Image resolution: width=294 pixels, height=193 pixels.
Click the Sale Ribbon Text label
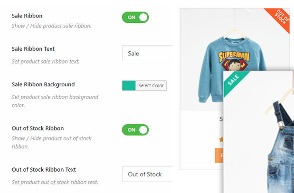point(33,49)
